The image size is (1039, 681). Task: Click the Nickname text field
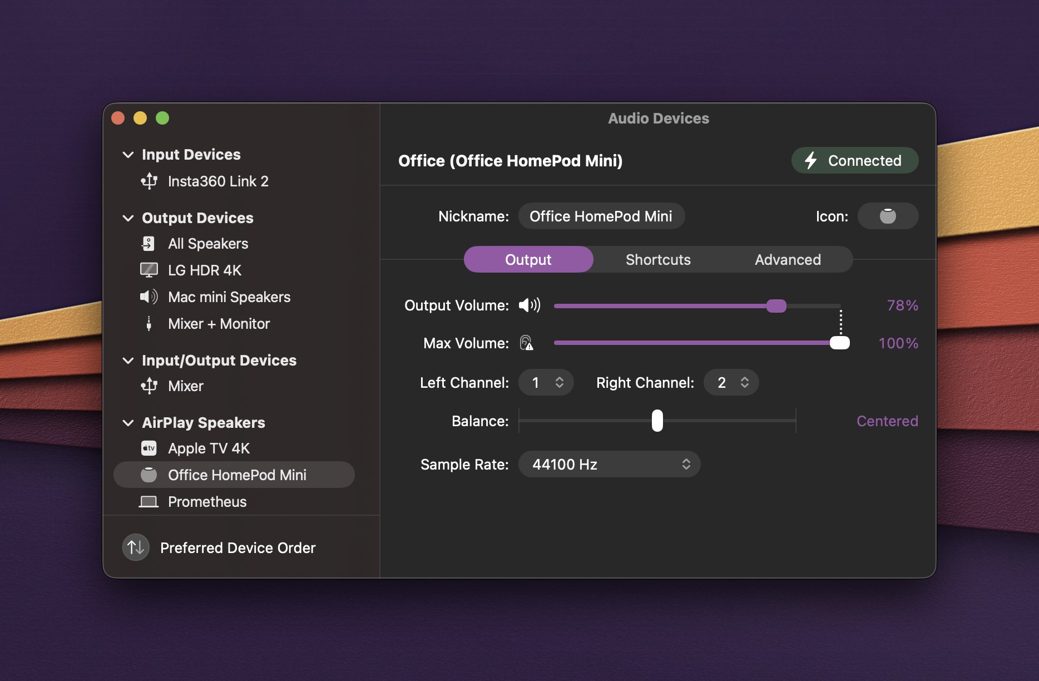[601, 216]
